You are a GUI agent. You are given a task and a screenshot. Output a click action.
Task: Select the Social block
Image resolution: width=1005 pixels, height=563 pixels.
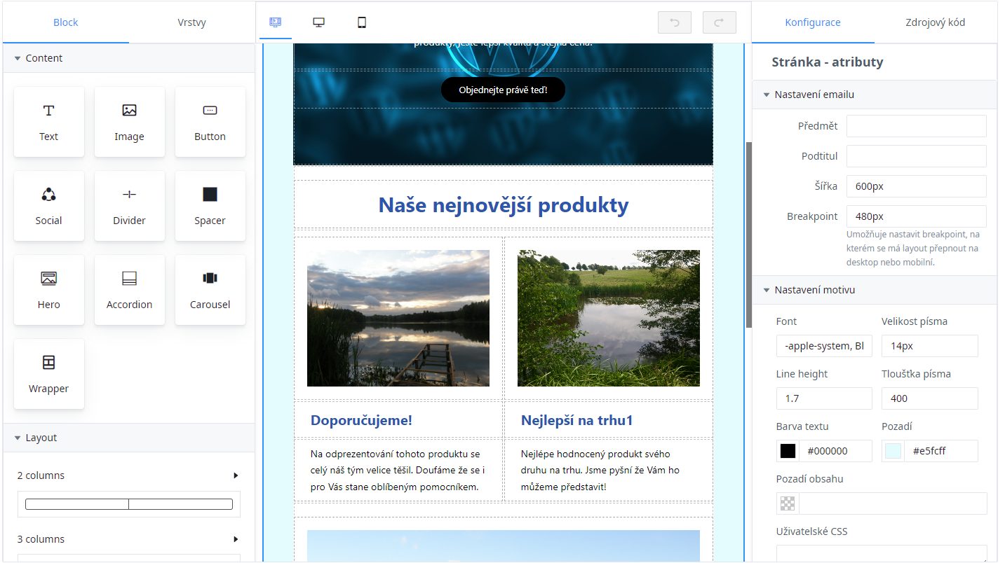(x=49, y=206)
